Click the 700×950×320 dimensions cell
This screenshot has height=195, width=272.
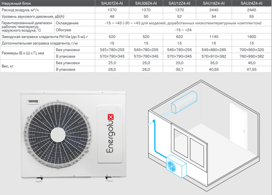[x=251, y=50]
